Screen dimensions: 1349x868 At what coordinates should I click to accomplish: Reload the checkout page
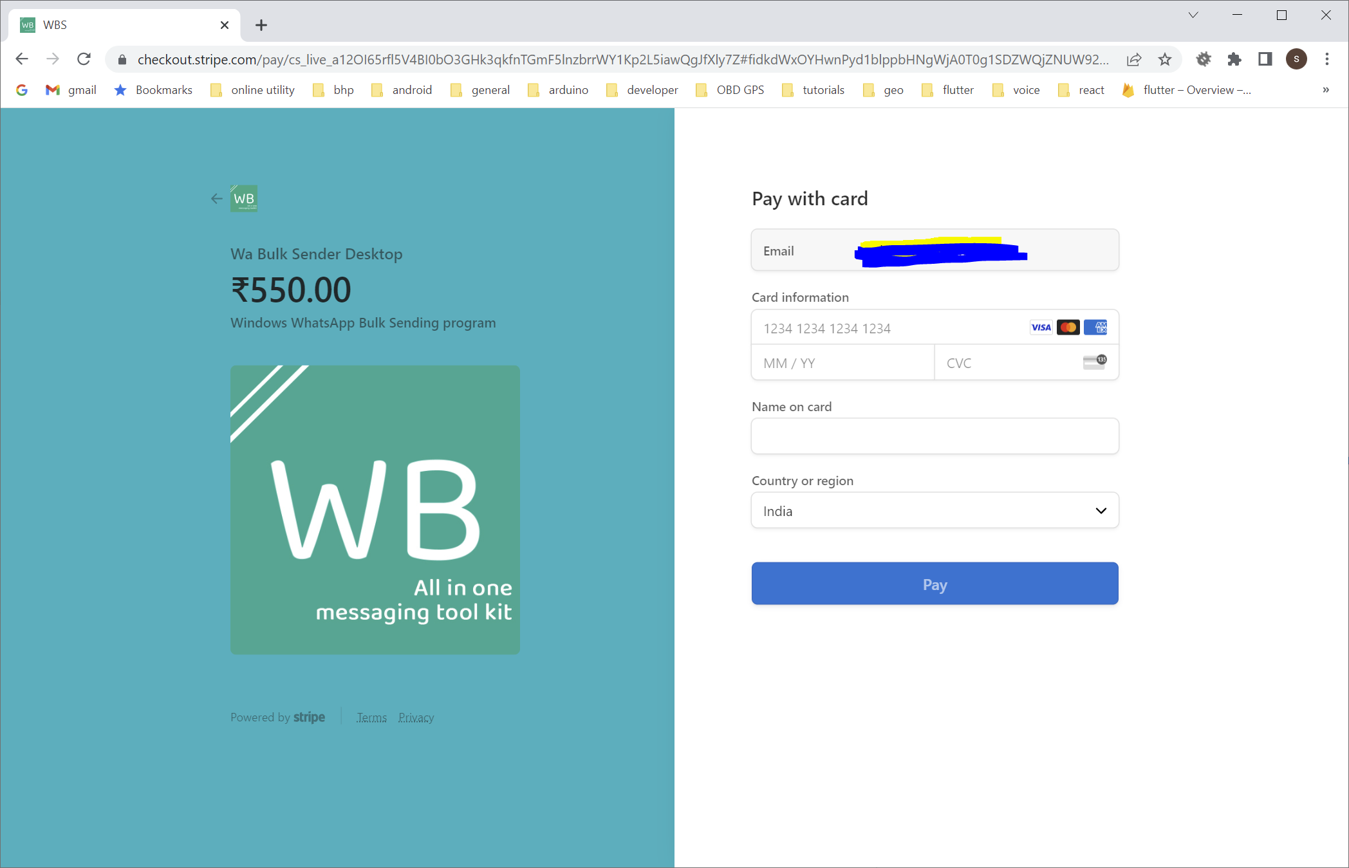point(84,60)
